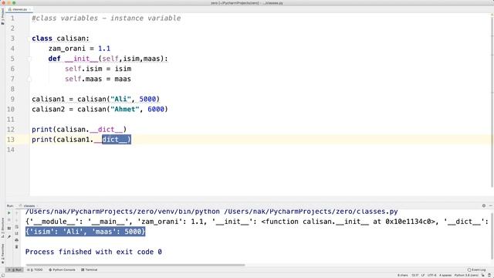Click line number 3 in the gutter
Viewport: 494px width, 278px height.
click(x=12, y=39)
